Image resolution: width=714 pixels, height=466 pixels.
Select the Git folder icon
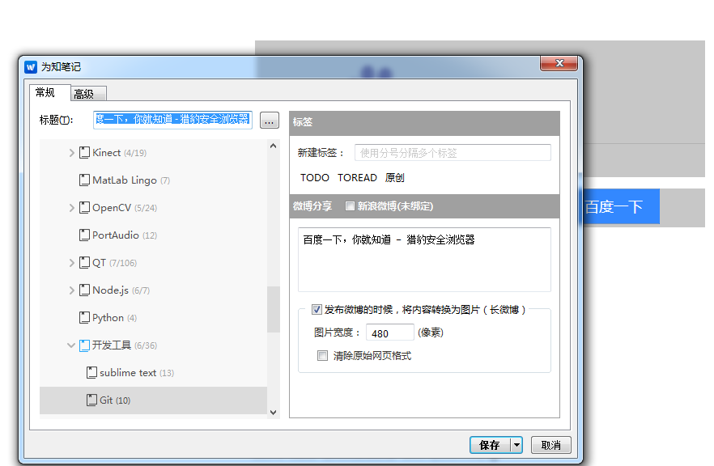point(91,400)
